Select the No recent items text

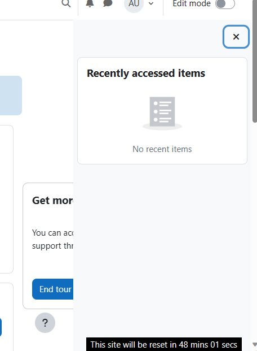[x=162, y=149]
